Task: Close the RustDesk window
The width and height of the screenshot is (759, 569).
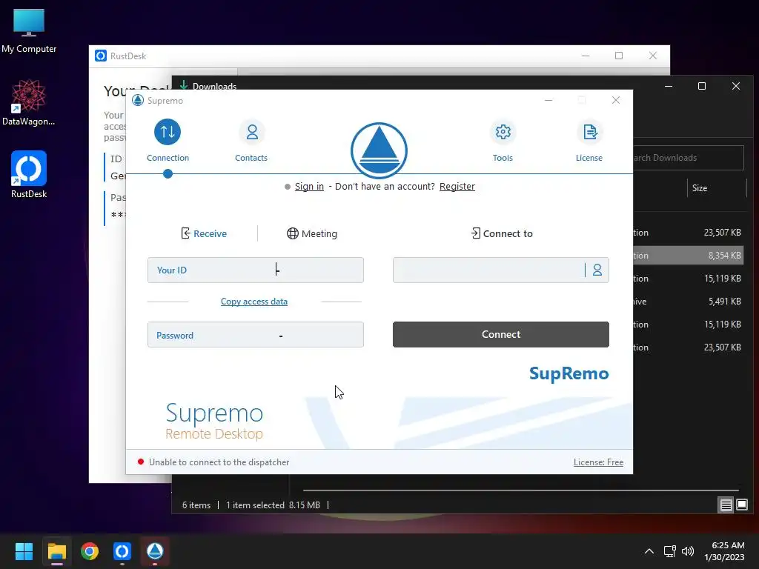Action: pyautogui.click(x=653, y=56)
